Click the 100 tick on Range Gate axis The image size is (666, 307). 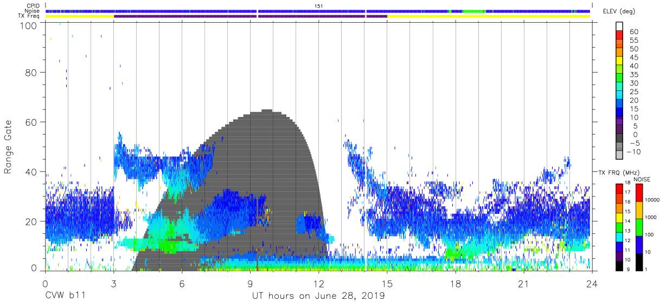(29, 25)
